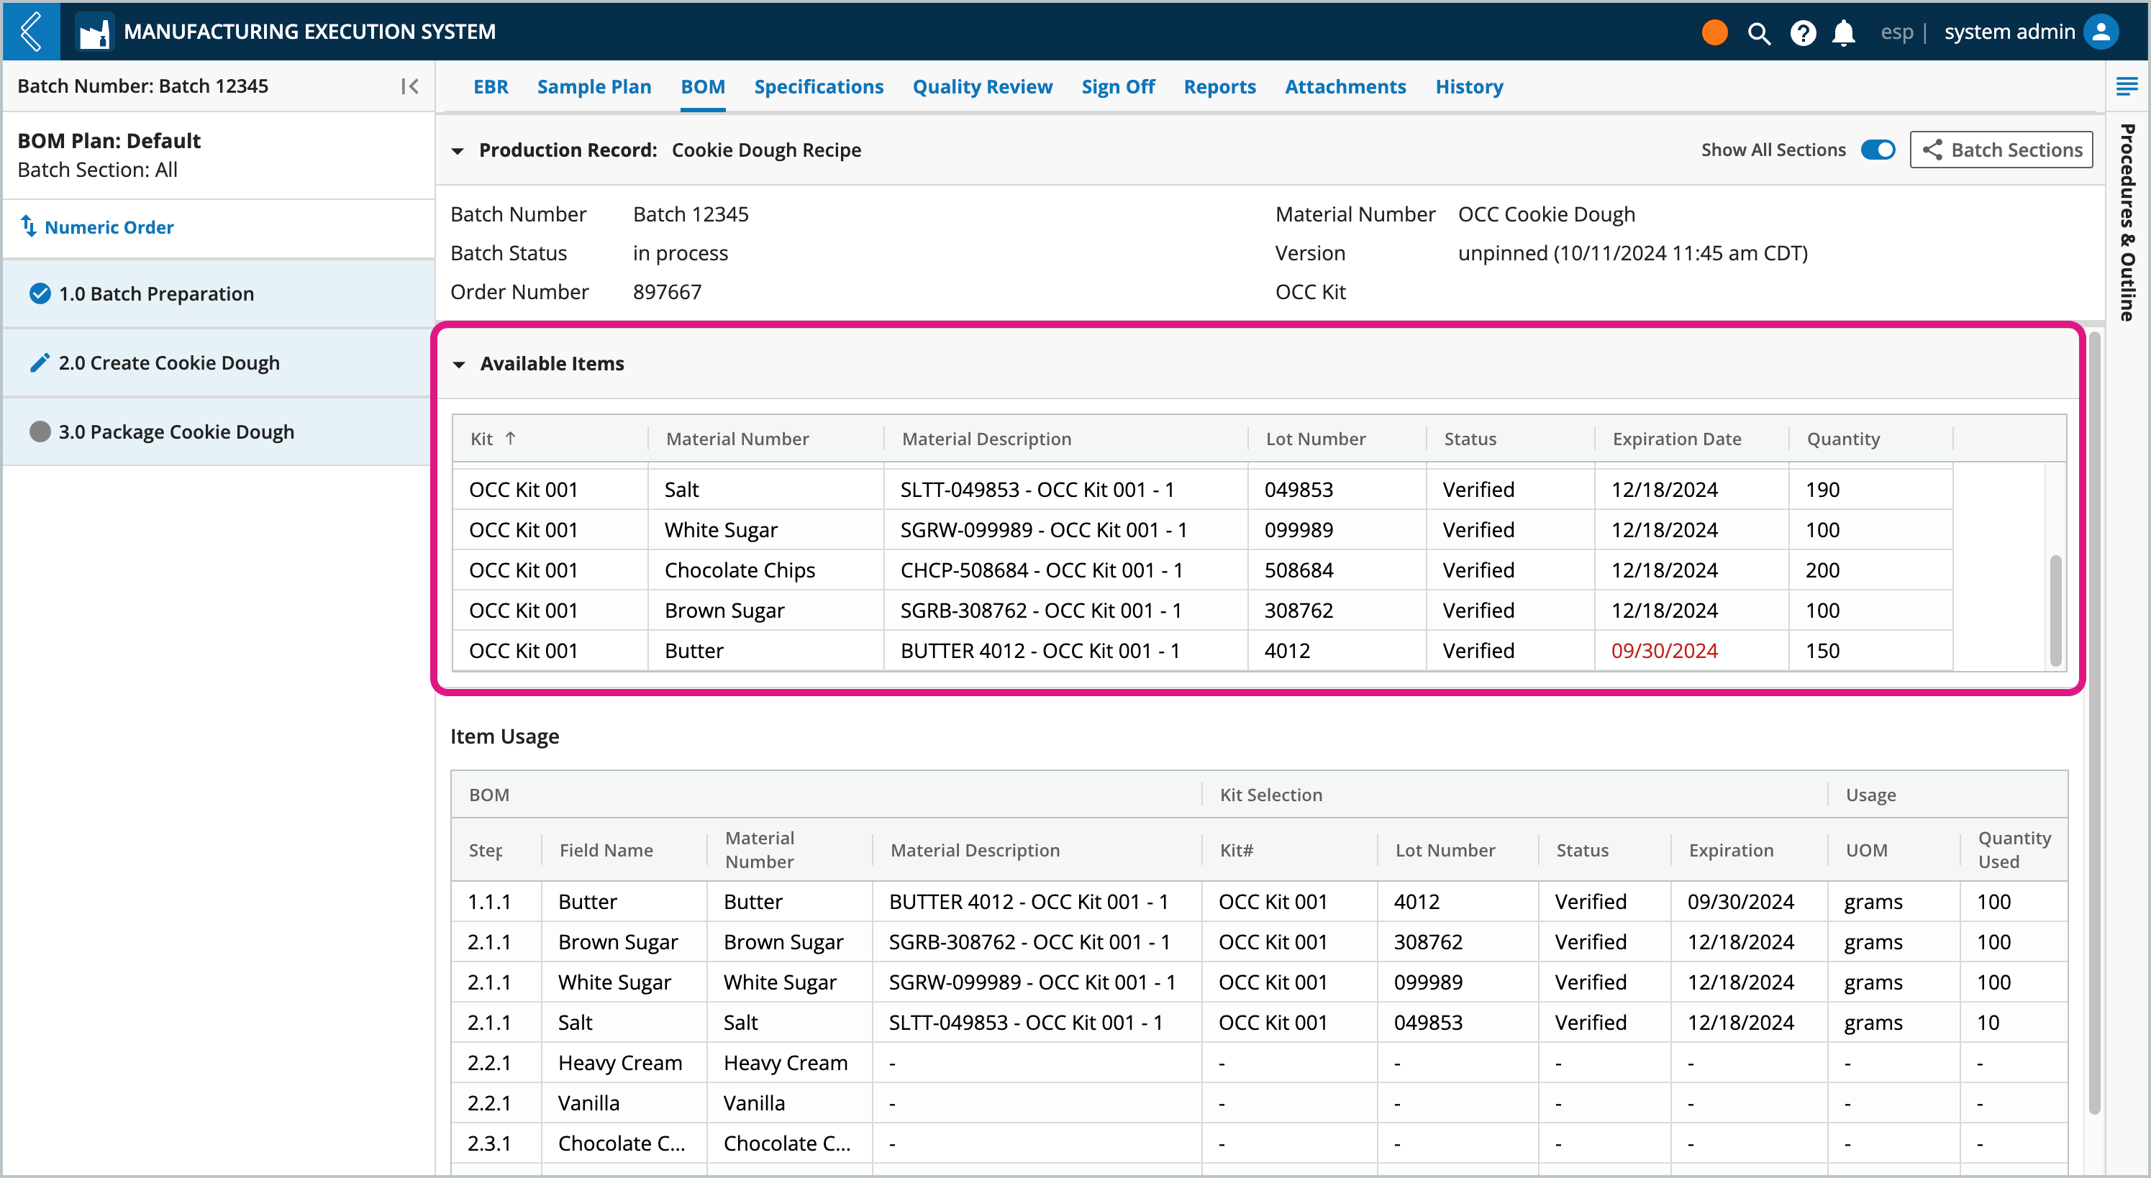
Task: Select 2.0 Create Cookie Dough section
Action: pos(219,362)
